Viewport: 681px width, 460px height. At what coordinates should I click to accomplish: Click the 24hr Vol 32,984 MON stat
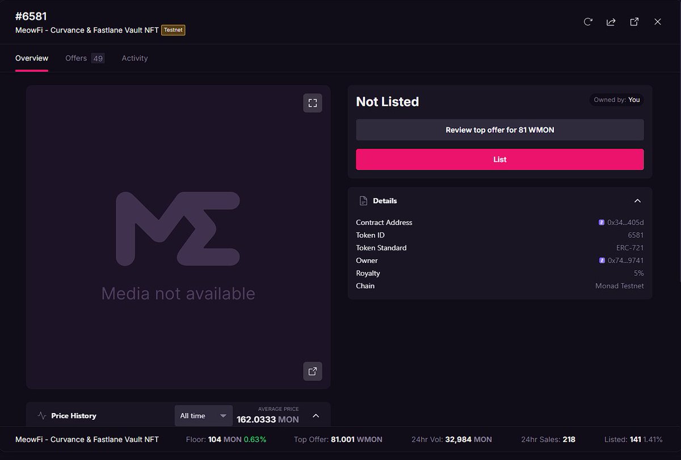[452, 440]
